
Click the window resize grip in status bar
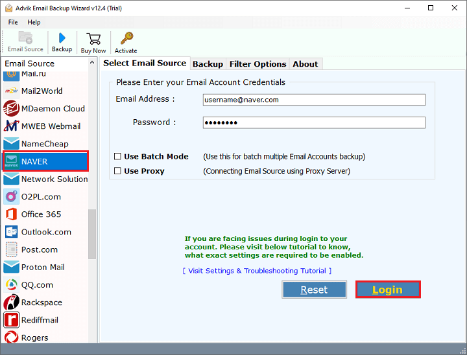click(x=462, y=351)
